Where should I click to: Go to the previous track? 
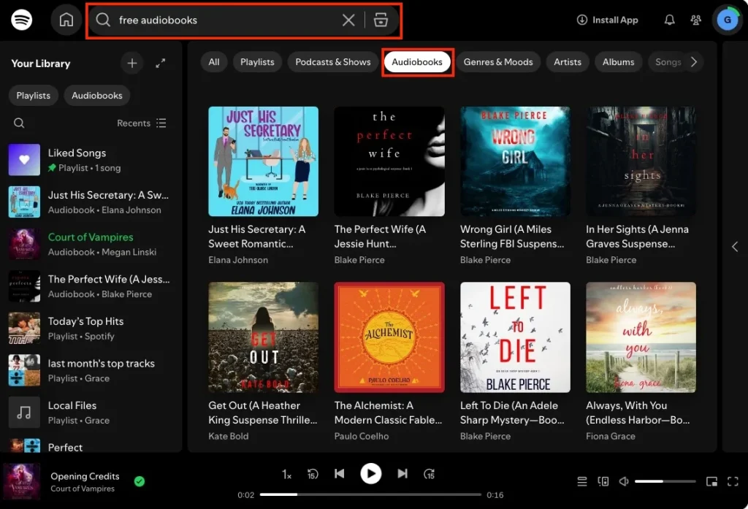(339, 474)
